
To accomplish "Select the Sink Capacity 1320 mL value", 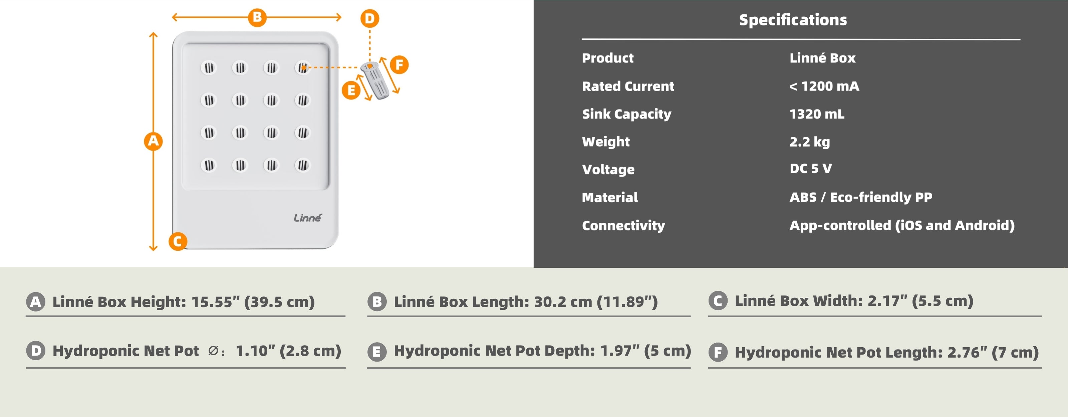I will [x=817, y=114].
